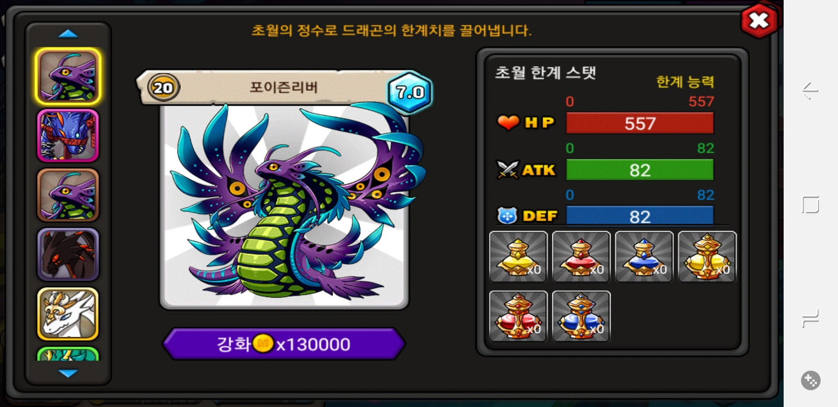The height and width of the screenshot is (407, 838).
Task: Select the large red ornate potion
Action: pos(518,316)
